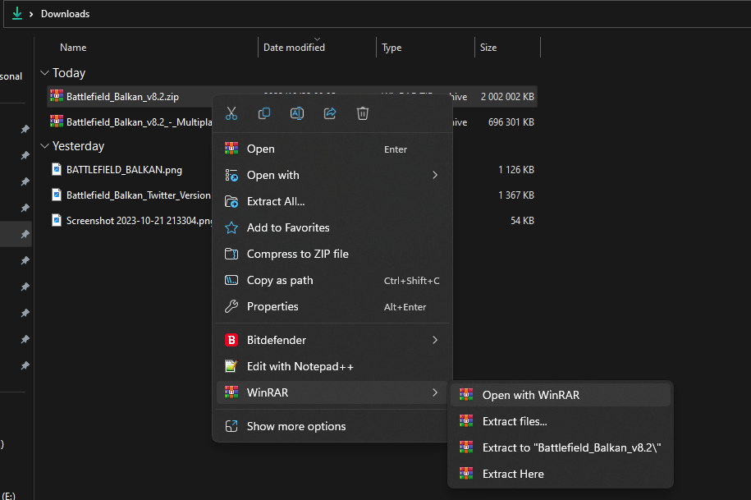
Task: Sort by Date modified column
Action: [x=294, y=48]
